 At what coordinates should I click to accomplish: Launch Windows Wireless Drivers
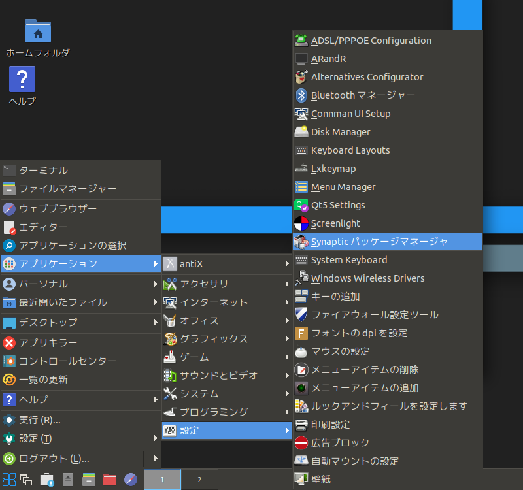click(x=388, y=278)
